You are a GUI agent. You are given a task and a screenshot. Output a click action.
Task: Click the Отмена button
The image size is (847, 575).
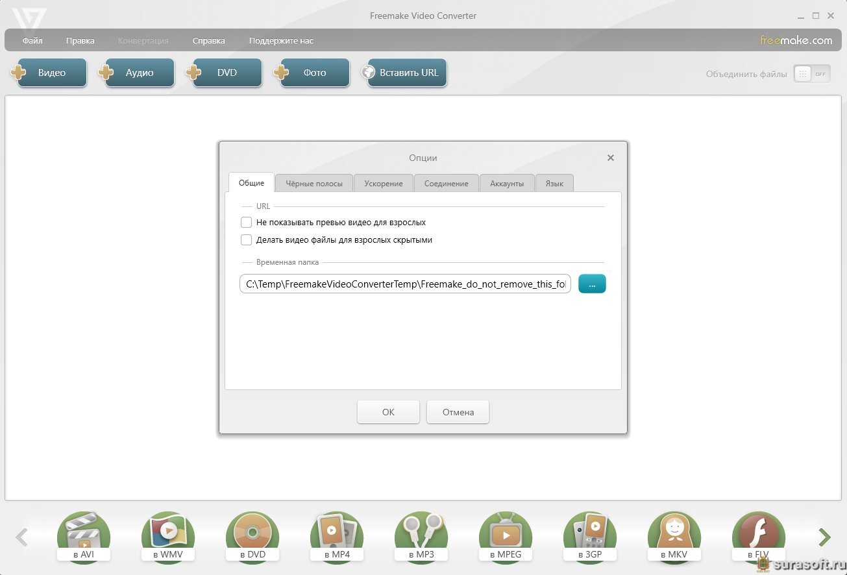coord(458,412)
